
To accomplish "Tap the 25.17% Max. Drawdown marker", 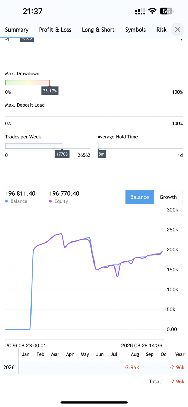I will click(x=50, y=91).
